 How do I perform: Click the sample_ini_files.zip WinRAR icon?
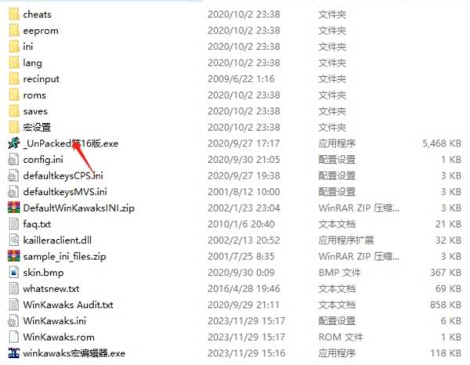[x=14, y=257]
